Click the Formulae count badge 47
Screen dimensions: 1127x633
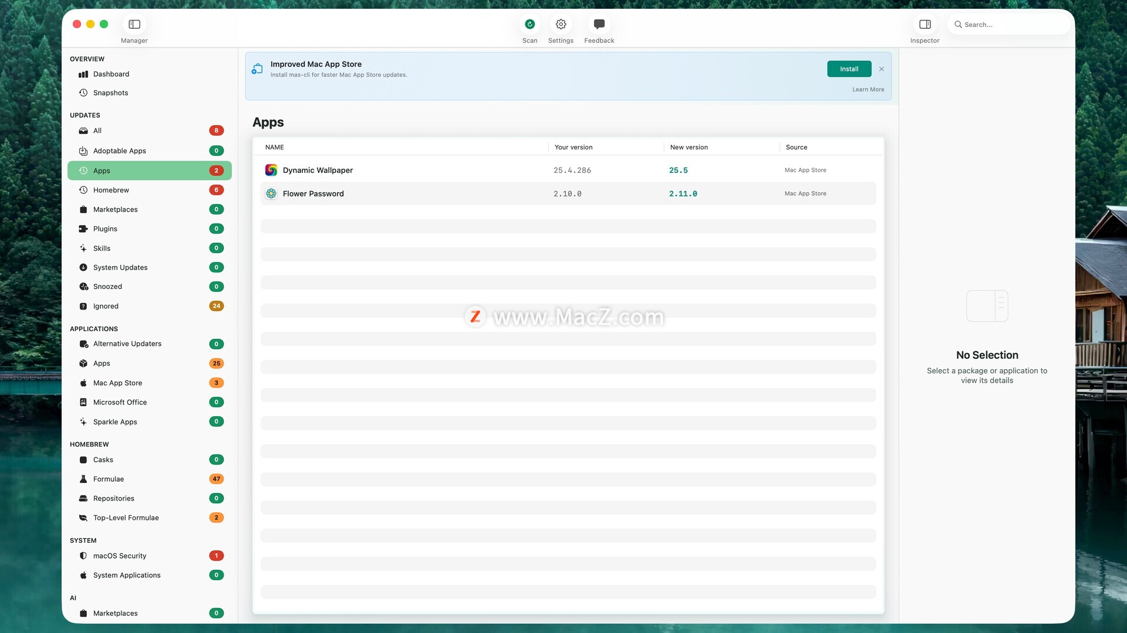pyautogui.click(x=217, y=479)
